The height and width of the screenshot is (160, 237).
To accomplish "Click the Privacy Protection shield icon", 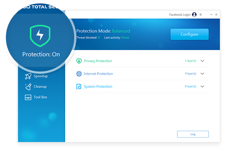I will click(x=79, y=61).
